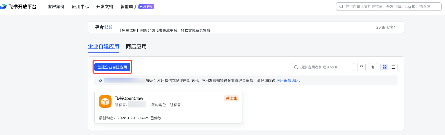Click the sort order icon
This screenshot has width=445, height=135.
pos(373,67)
